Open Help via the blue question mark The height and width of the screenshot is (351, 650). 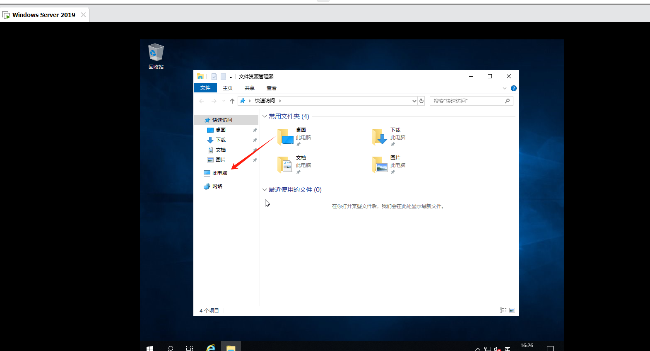coord(514,88)
